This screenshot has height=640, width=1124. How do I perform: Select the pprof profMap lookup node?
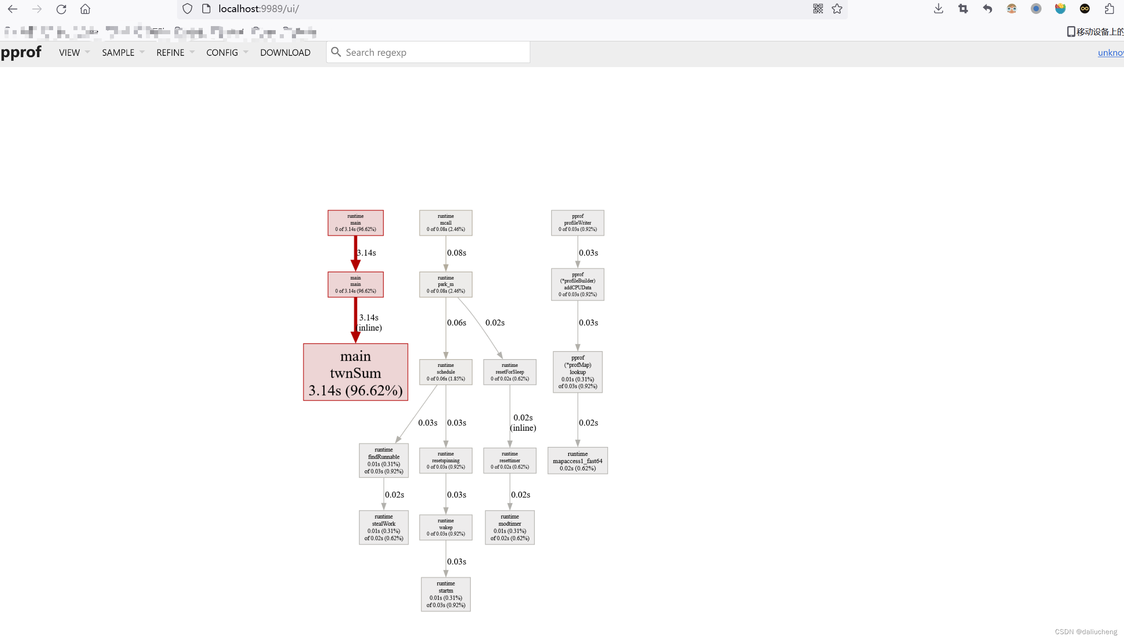click(578, 372)
